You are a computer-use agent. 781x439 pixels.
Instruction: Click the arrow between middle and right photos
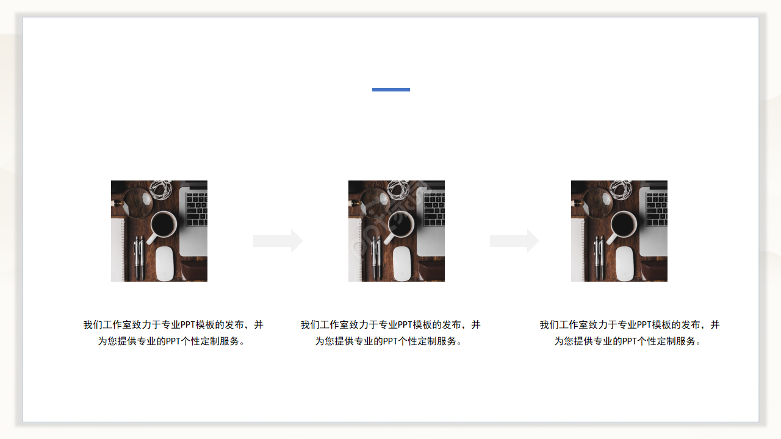(514, 241)
